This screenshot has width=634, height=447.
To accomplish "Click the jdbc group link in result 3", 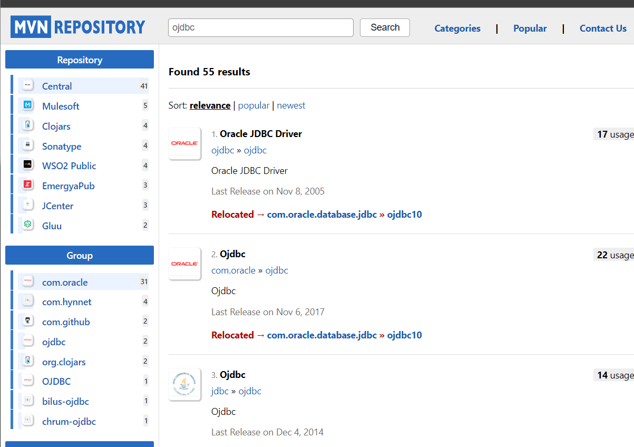I will coord(220,391).
